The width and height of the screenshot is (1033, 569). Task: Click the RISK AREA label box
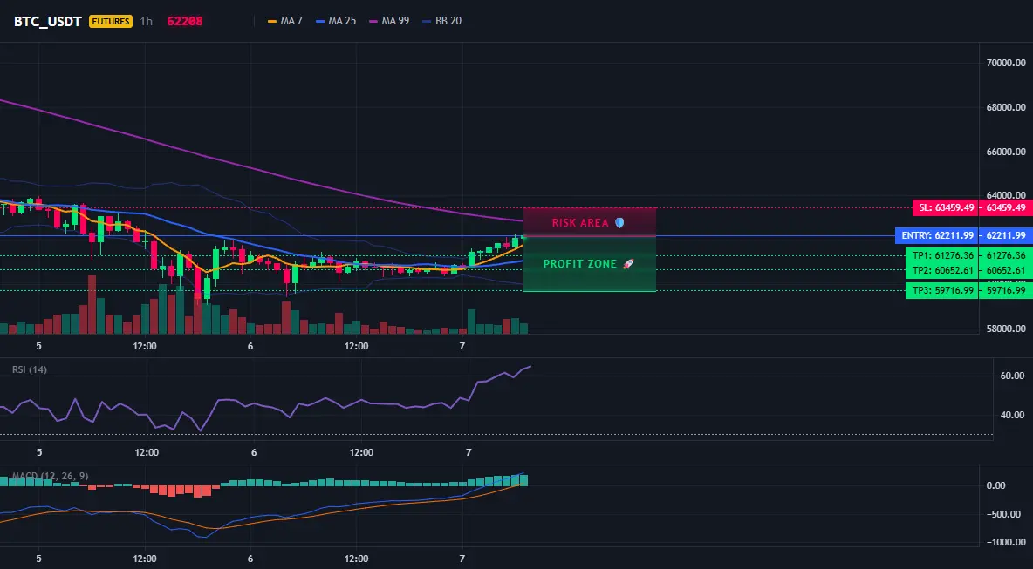click(590, 222)
